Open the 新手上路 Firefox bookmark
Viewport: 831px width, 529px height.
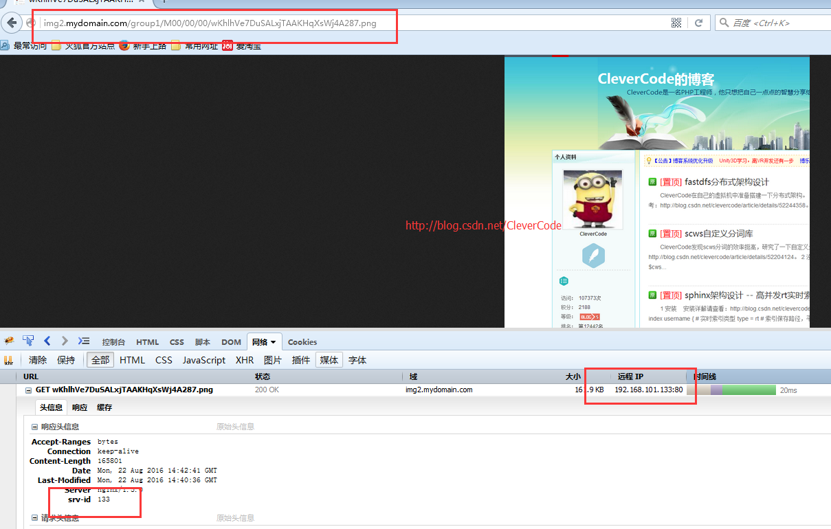(x=143, y=46)
